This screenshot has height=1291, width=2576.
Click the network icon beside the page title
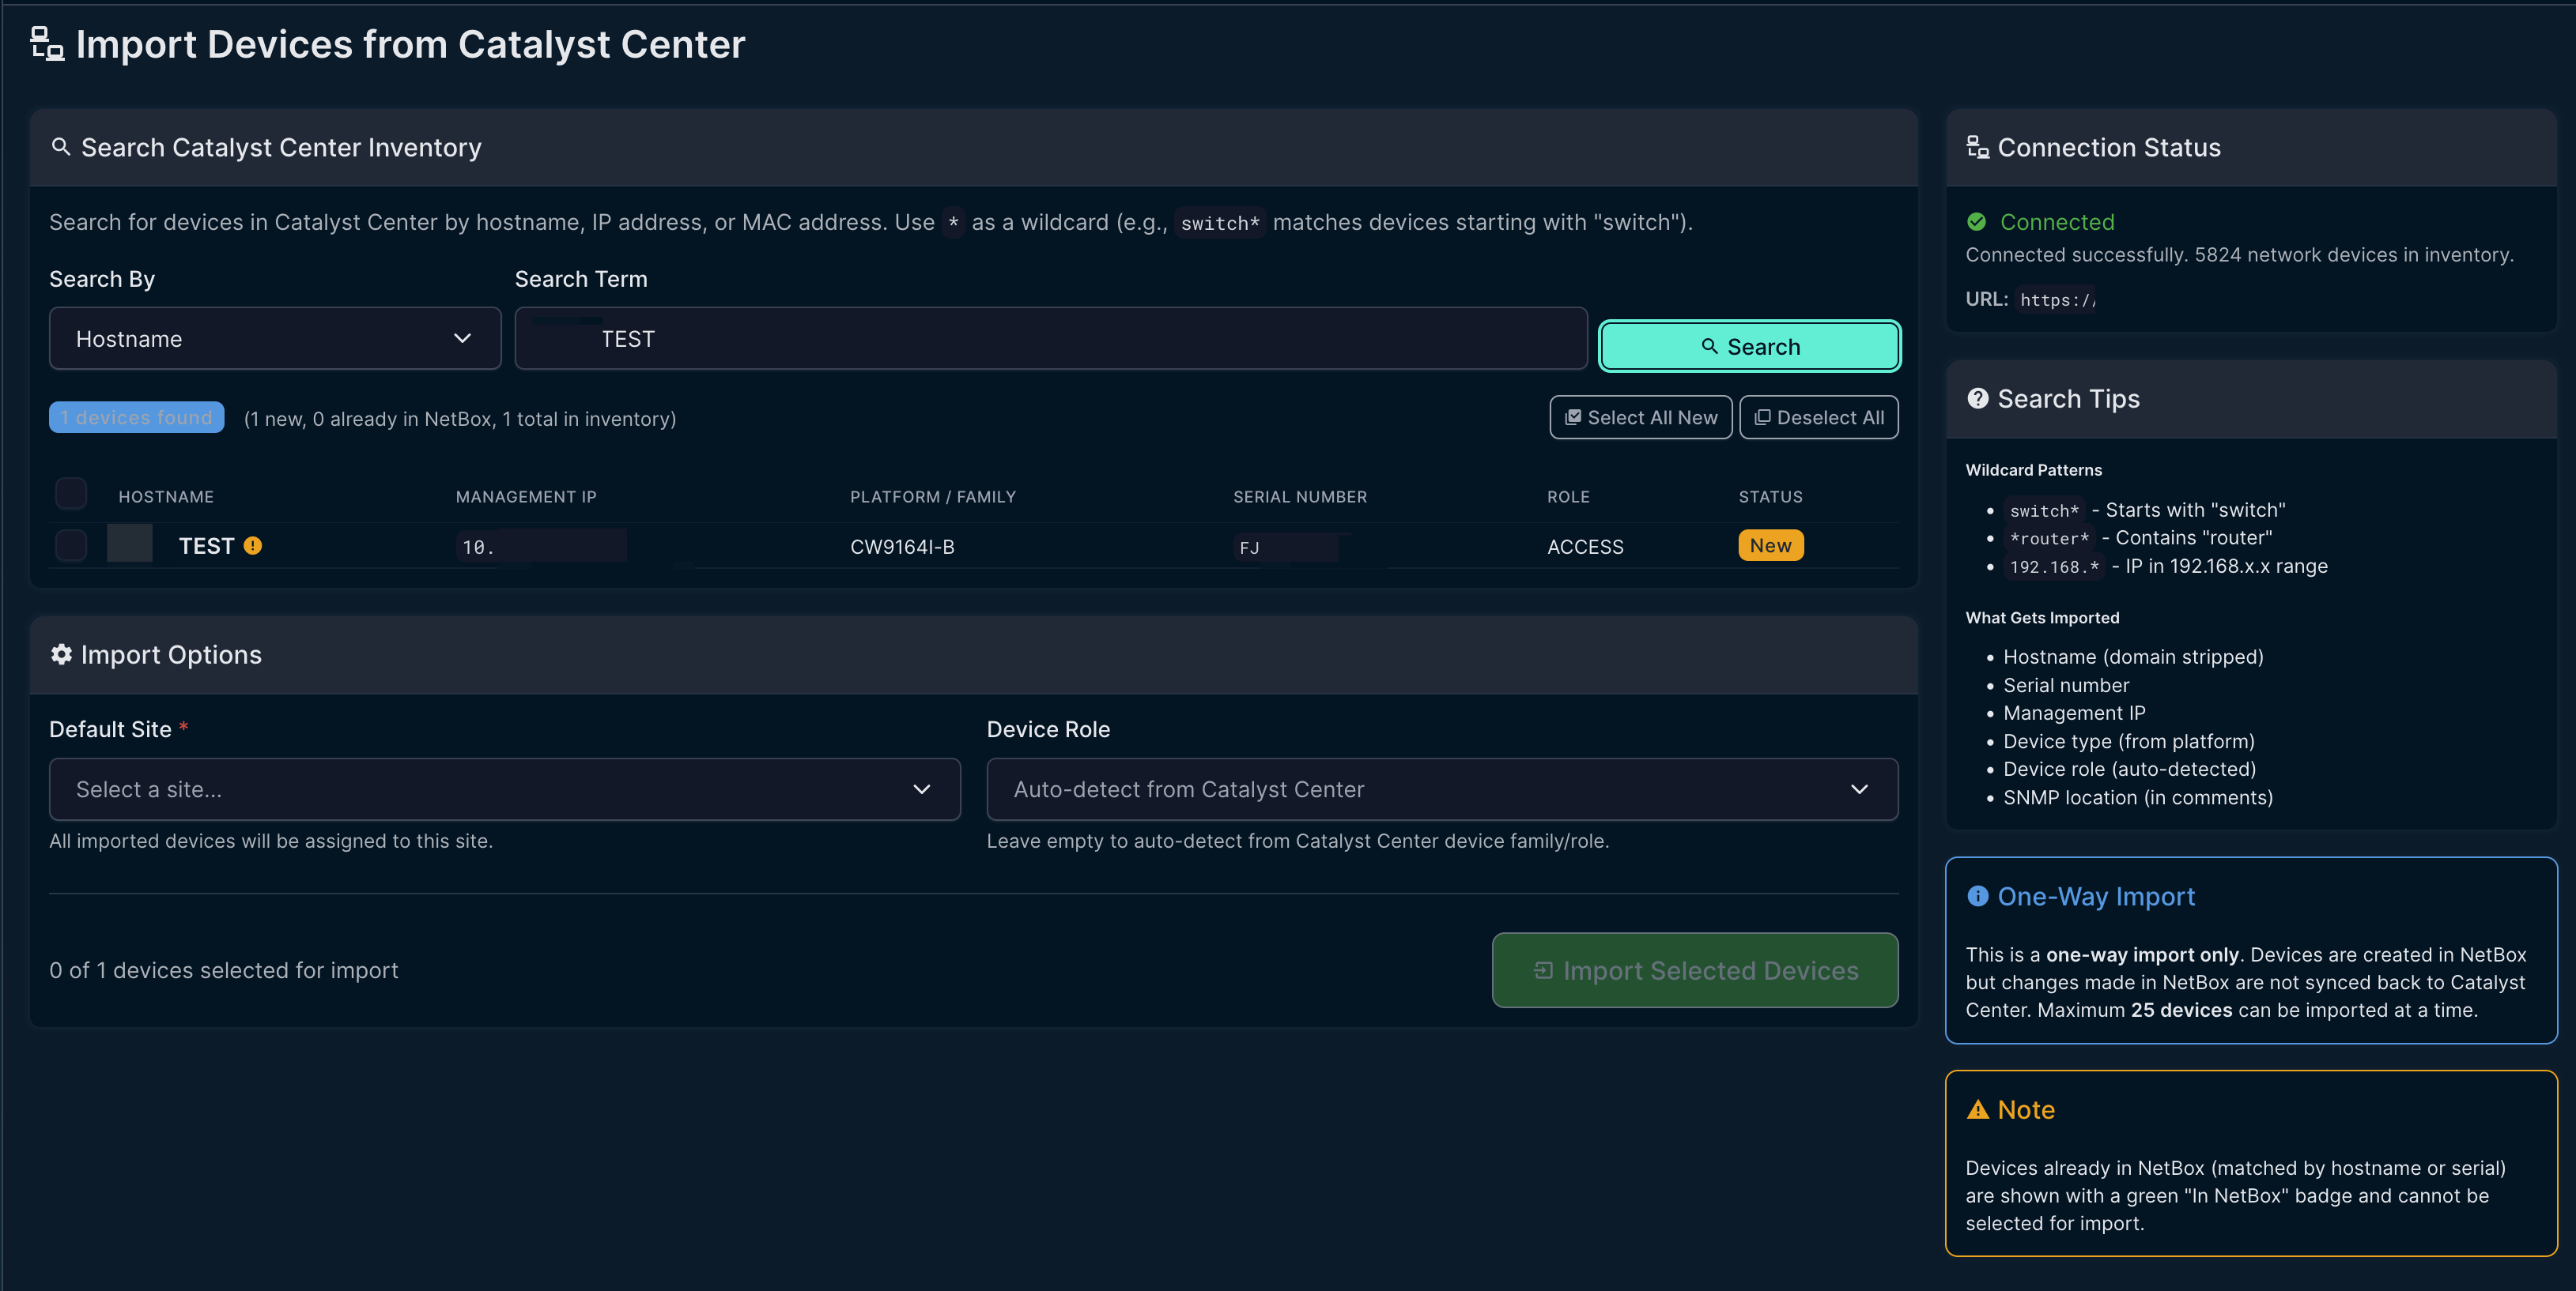click(x=46, y=44)
